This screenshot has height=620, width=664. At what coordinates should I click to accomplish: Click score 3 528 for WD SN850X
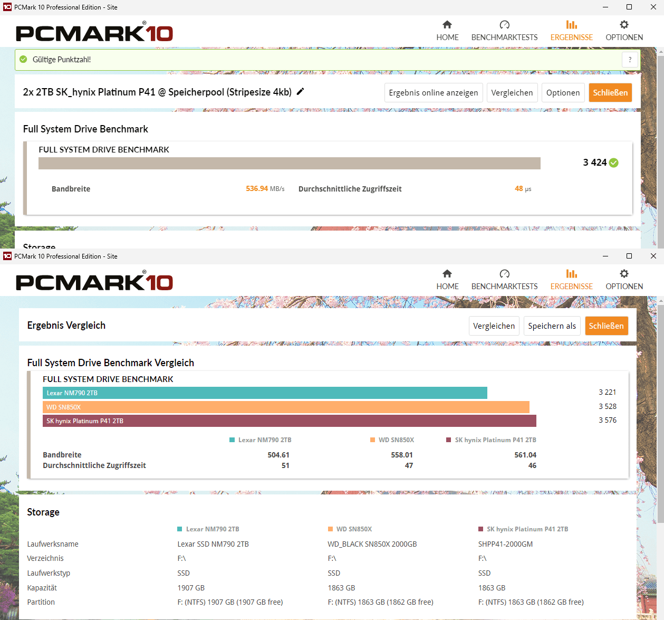click(x=608, y=406)
